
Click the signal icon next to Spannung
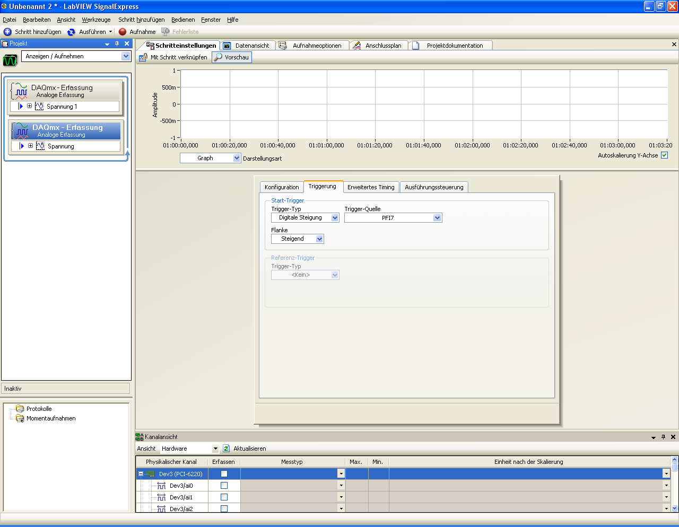pos(40,146)
